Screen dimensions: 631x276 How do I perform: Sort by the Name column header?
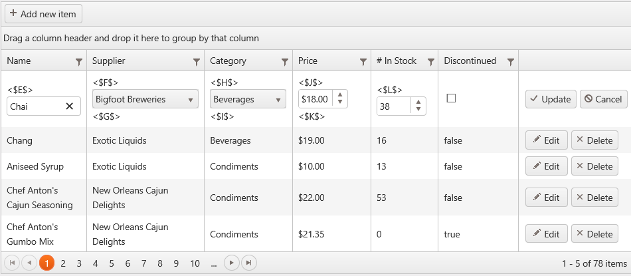pyautogui.click(x=19, y=61)
